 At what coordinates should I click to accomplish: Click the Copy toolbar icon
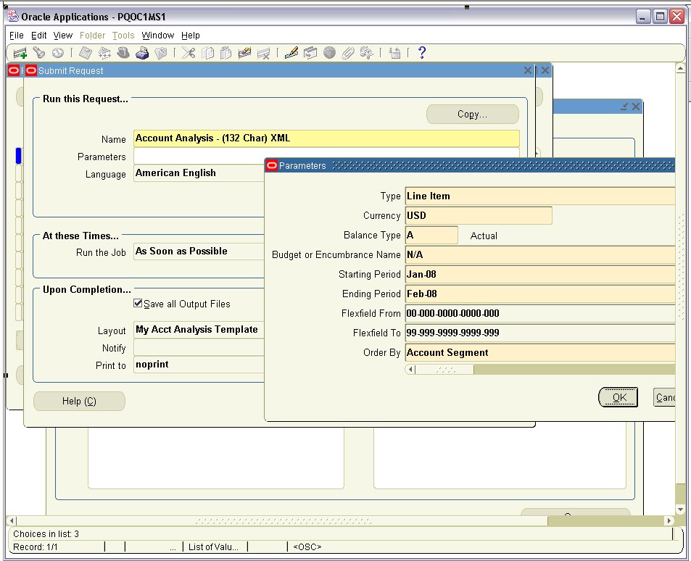207,52
